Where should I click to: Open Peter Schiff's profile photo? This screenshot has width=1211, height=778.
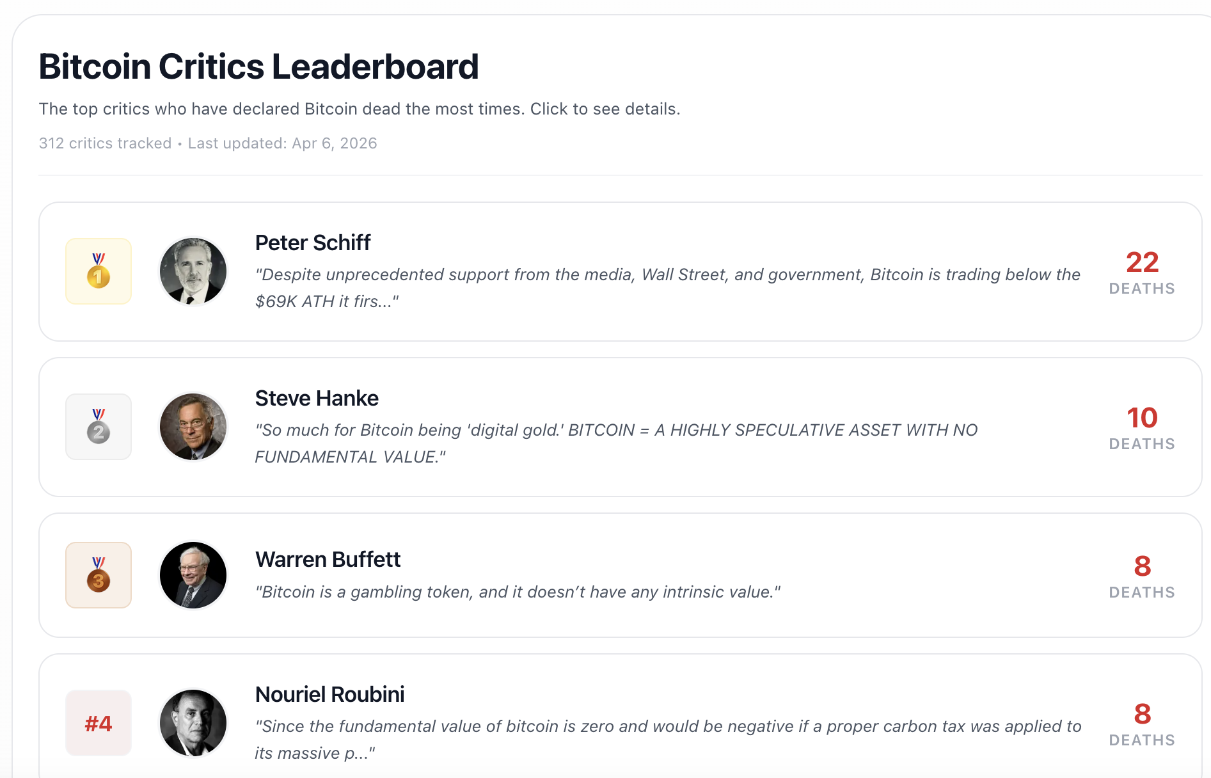[193, 271]
